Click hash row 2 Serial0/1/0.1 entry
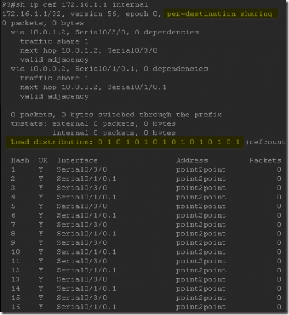 tap(87, 179)
